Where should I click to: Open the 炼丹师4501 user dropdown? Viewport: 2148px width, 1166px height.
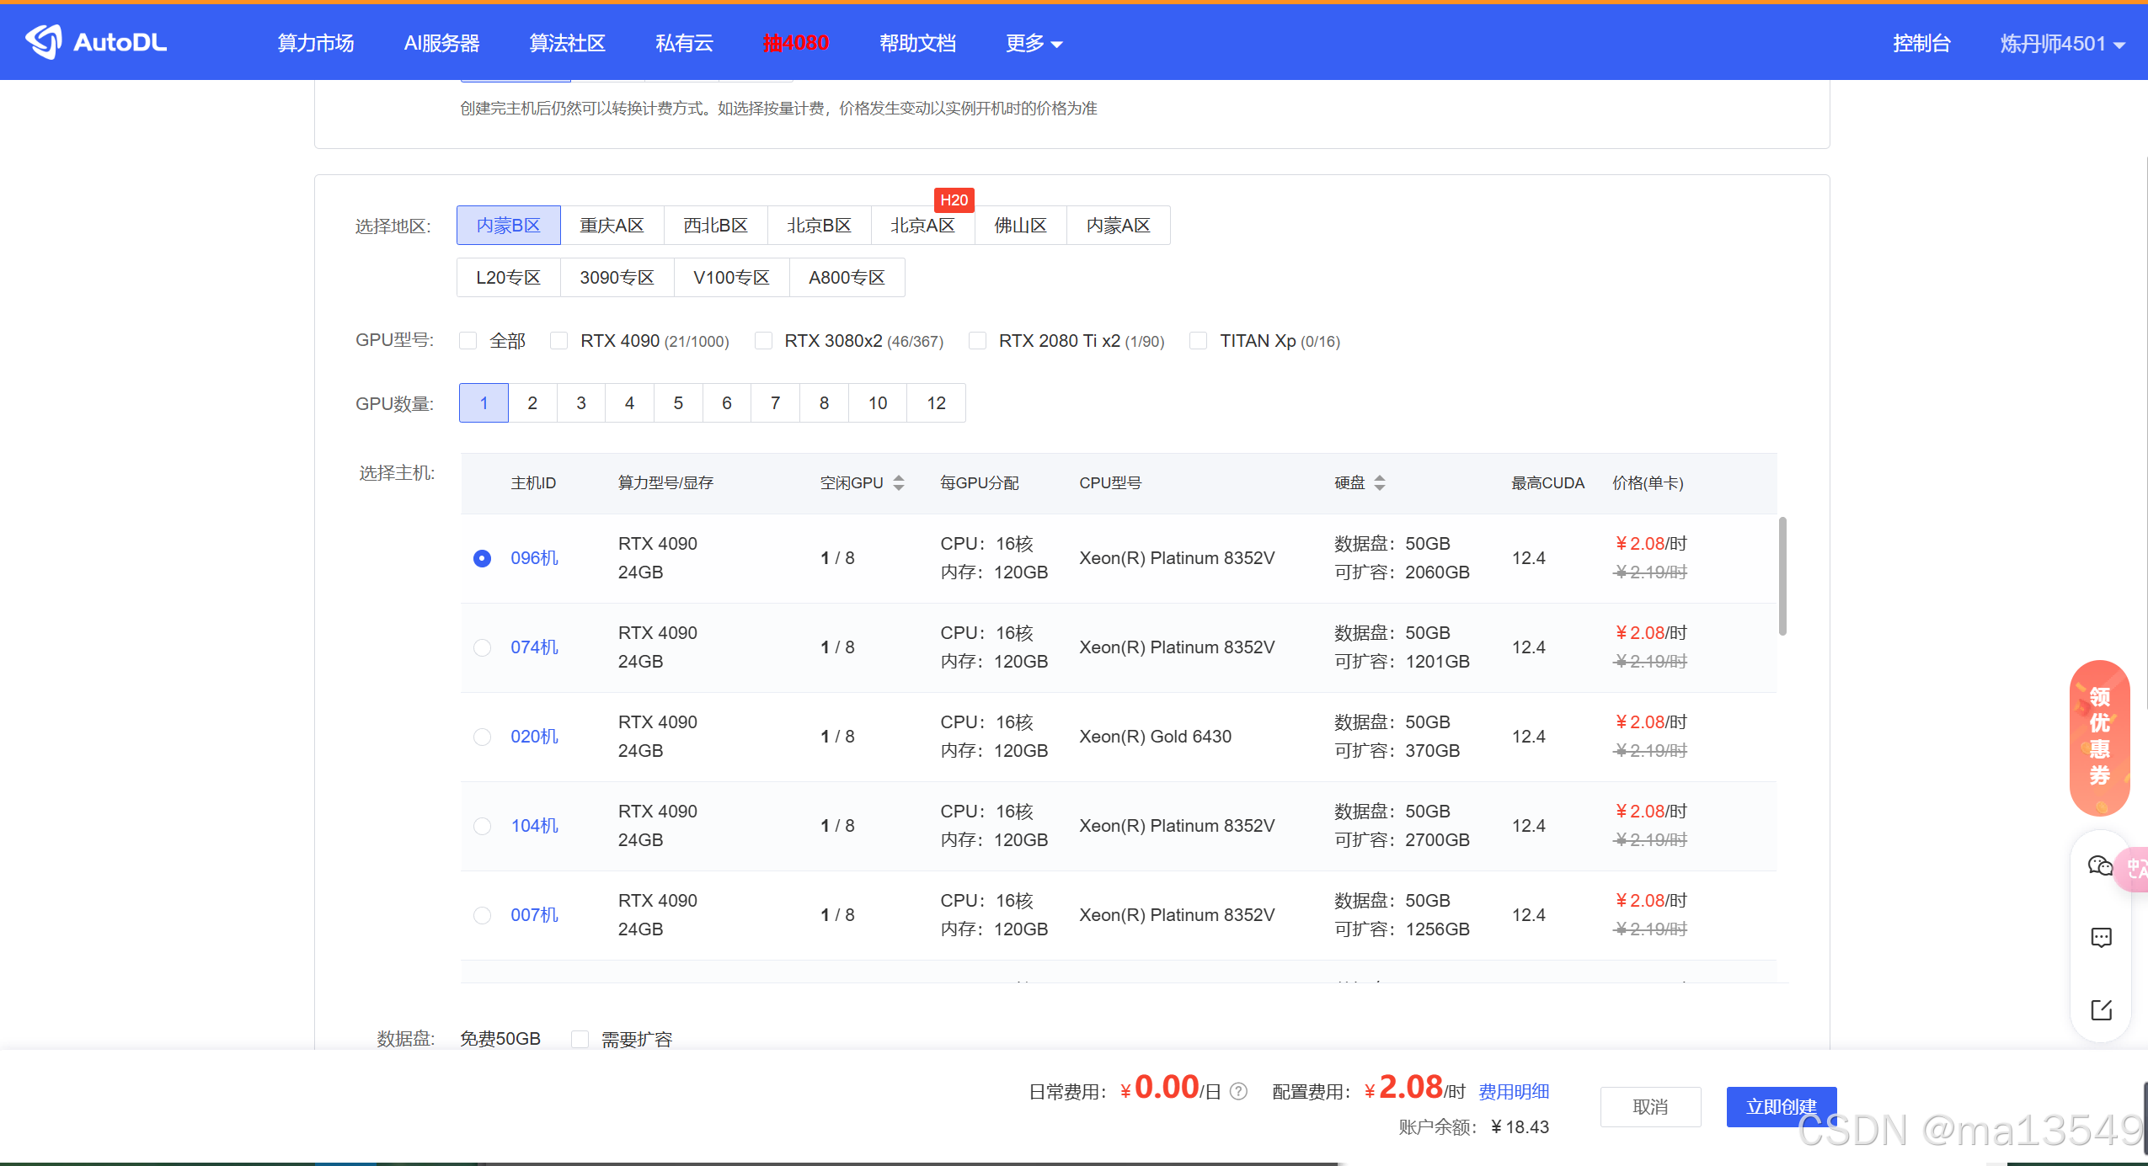coord(2062,43)
